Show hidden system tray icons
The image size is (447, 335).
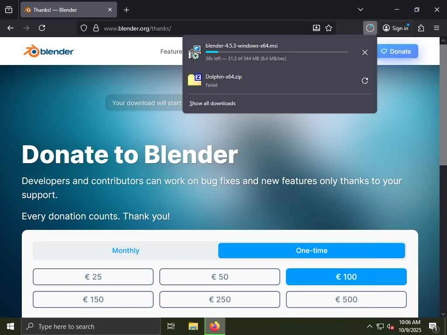pos(369,326)
